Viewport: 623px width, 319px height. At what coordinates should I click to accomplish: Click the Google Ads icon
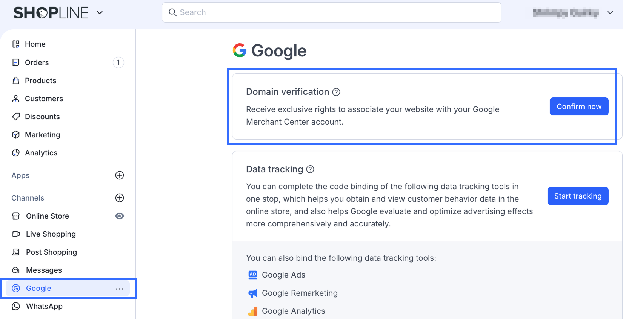(253, 275)
